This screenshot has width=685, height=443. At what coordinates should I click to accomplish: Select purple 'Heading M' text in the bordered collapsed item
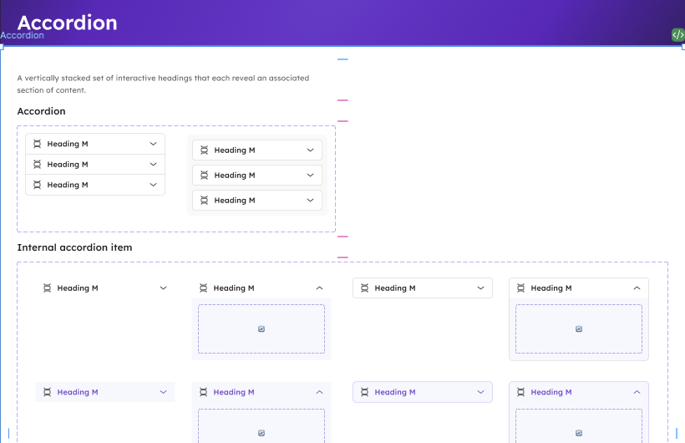click(x=395, y=392)
